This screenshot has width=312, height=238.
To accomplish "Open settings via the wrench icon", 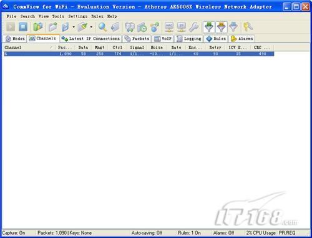I will tap(194, 27).
